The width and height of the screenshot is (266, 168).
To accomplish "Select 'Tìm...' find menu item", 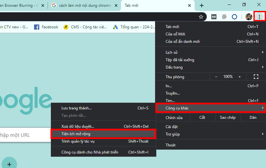I will pyautogui.click(x=211, y=101).
